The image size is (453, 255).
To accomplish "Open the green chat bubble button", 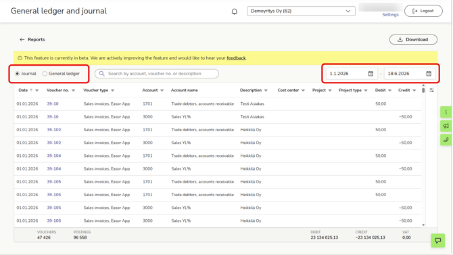I will pyautogui.click(x=438, y=240).
